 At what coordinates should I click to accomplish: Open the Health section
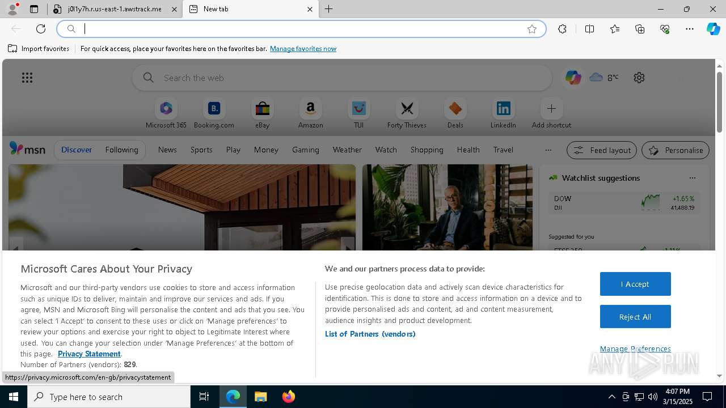click(x=468, y=150)
